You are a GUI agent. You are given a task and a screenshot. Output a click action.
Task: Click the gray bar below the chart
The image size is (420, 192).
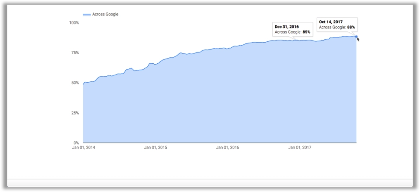(x=210, y=183)
